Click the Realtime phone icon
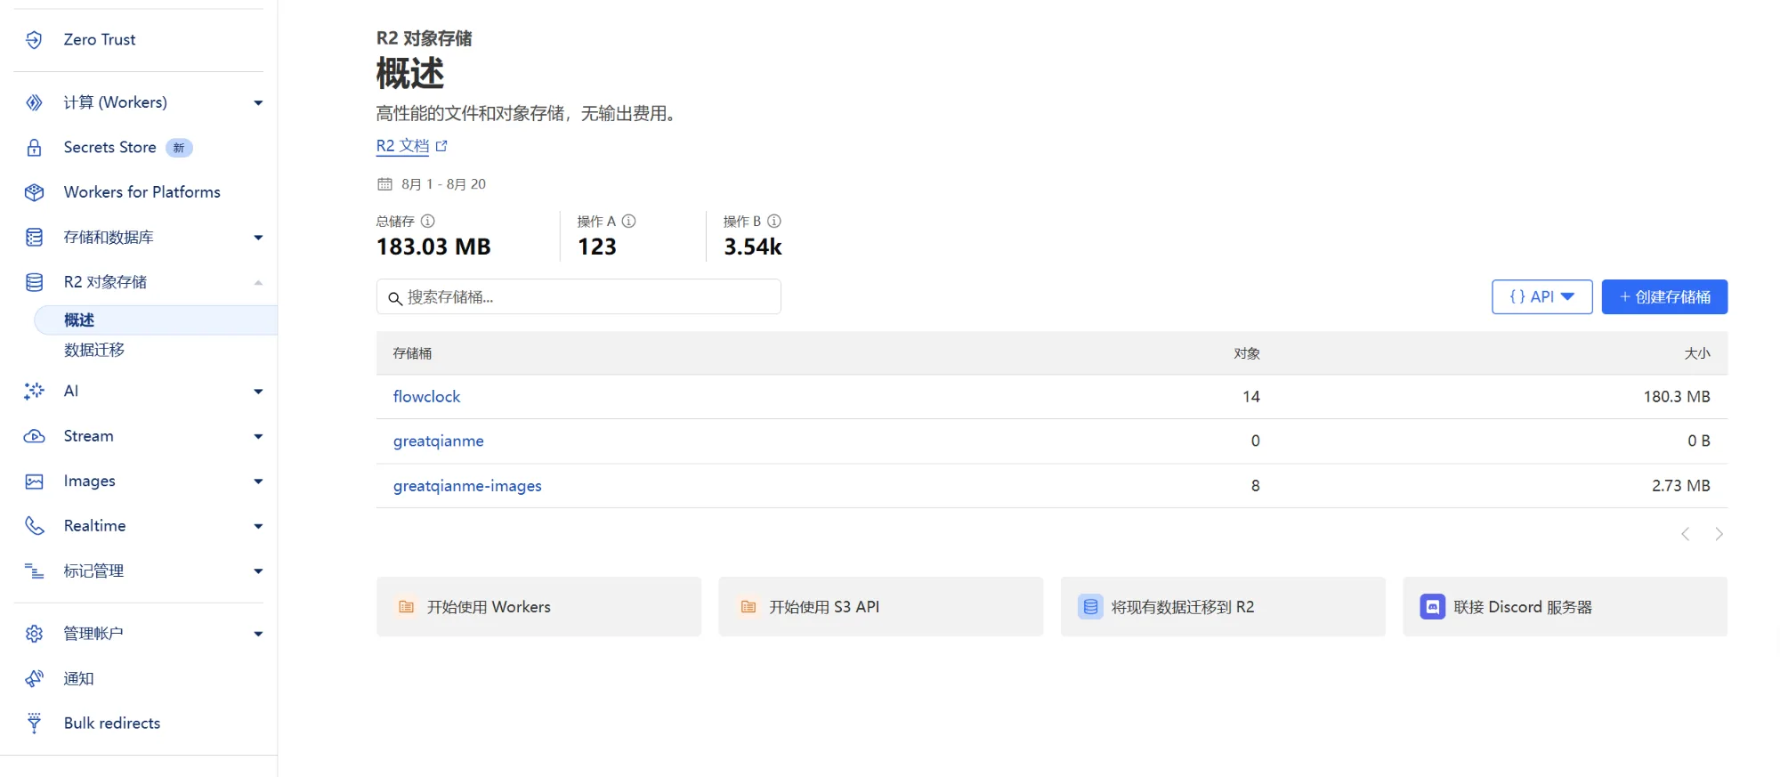1780x777 pixels. point(34,526)
